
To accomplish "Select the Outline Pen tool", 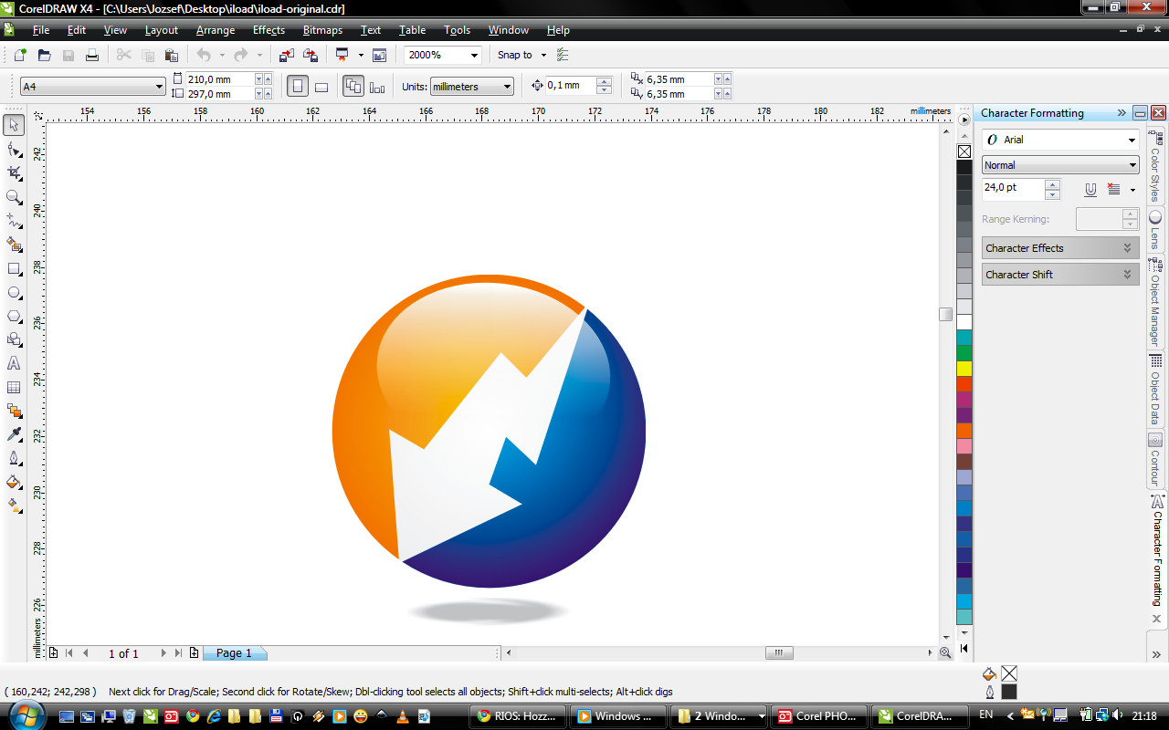I will coord(14,458).
